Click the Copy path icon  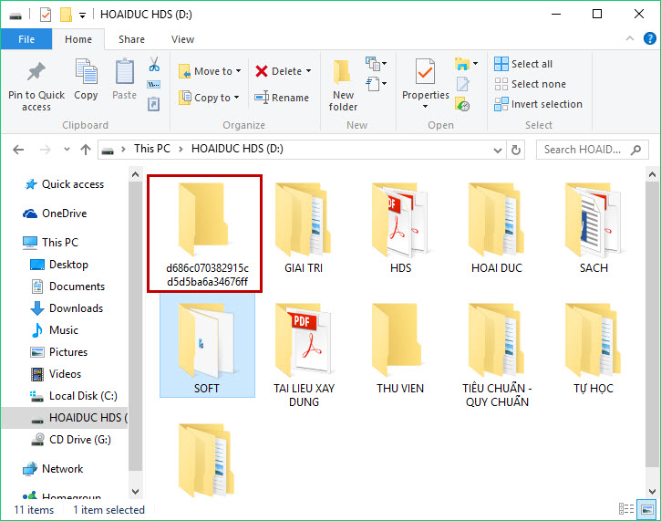click(x=153, y=84)
